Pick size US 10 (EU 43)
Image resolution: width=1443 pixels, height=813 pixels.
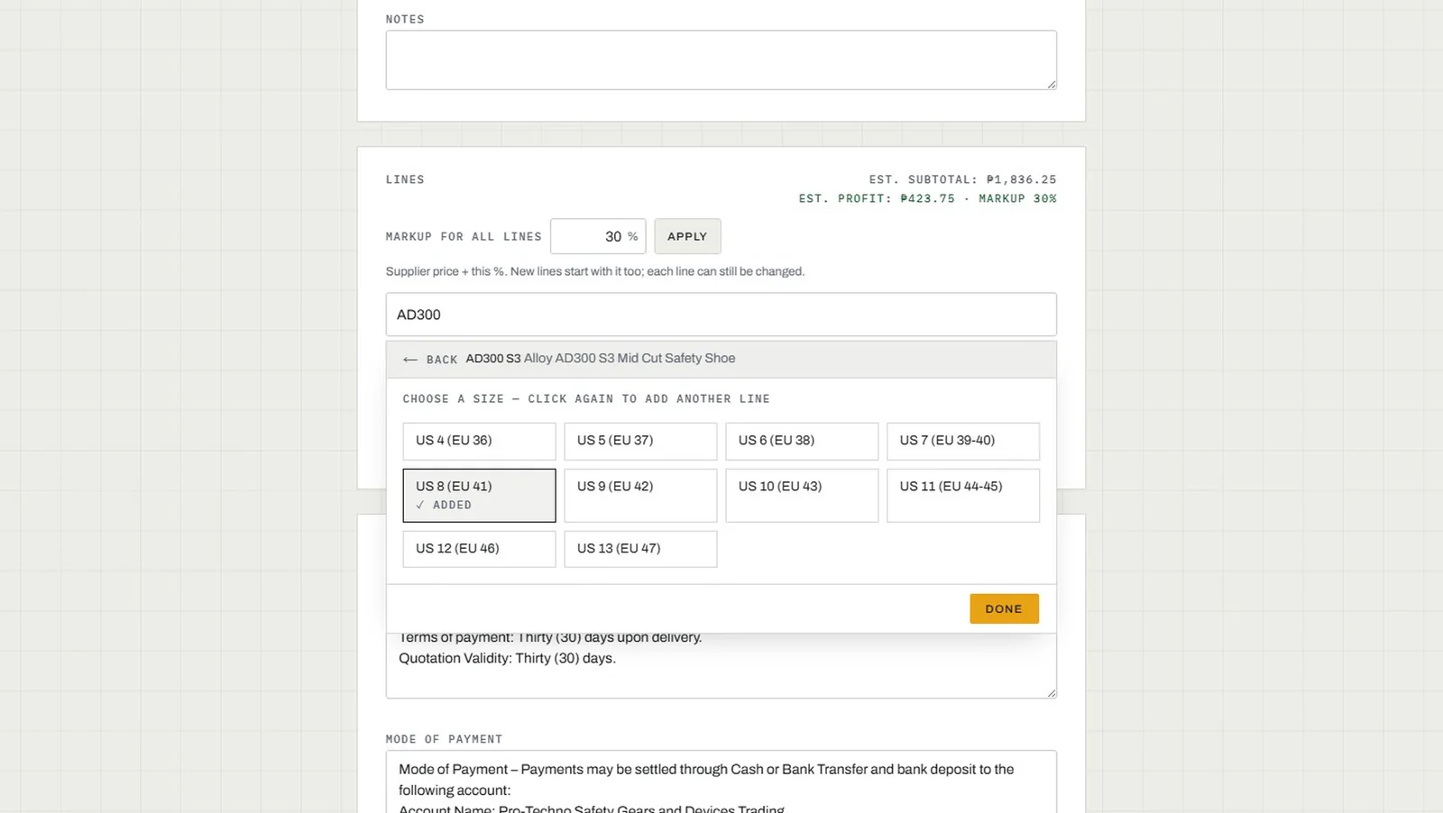point(802,495)
